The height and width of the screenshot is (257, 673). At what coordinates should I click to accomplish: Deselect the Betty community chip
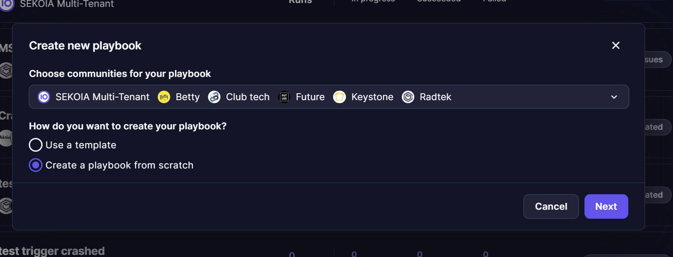point(179,97)
